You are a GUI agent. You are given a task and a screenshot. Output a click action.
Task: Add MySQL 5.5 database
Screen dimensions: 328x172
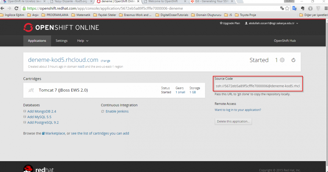click(x=39, y=117)
